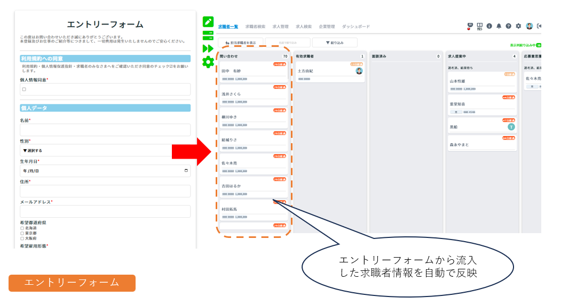This screenshot has width=561, height=305.
Task: Click the 名前 input field
Action: pos(105,130)
